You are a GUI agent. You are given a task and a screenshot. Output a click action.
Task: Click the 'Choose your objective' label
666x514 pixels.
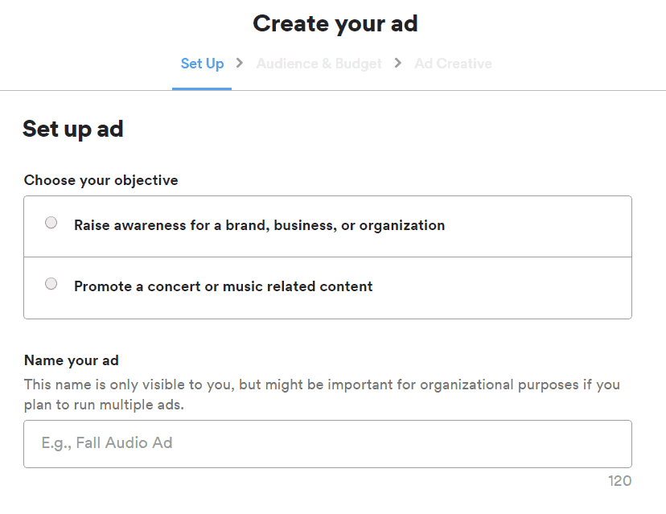point(101,180)
